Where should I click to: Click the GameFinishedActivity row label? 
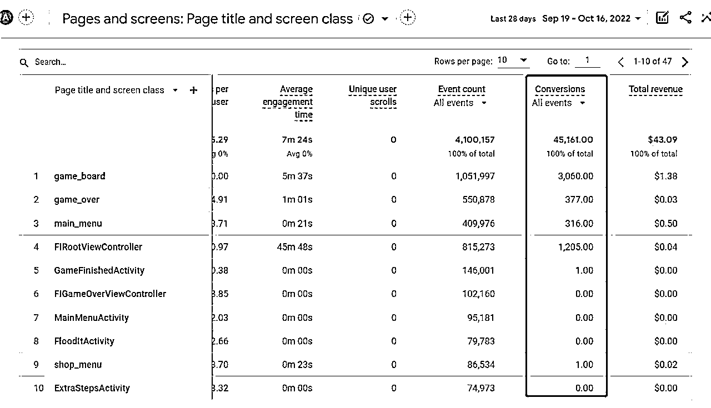click(99, 271)
